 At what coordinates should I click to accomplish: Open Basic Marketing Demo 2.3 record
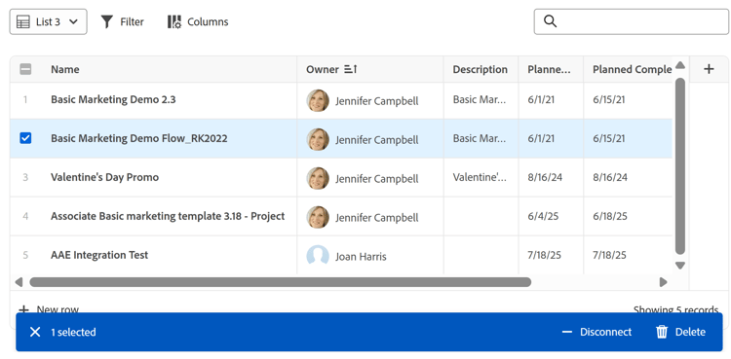coord(113,99)
